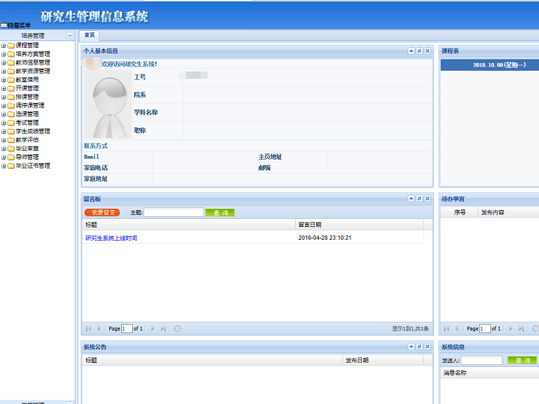
Task: Click the 主题 search input field
Action: [x=174, y=212]
